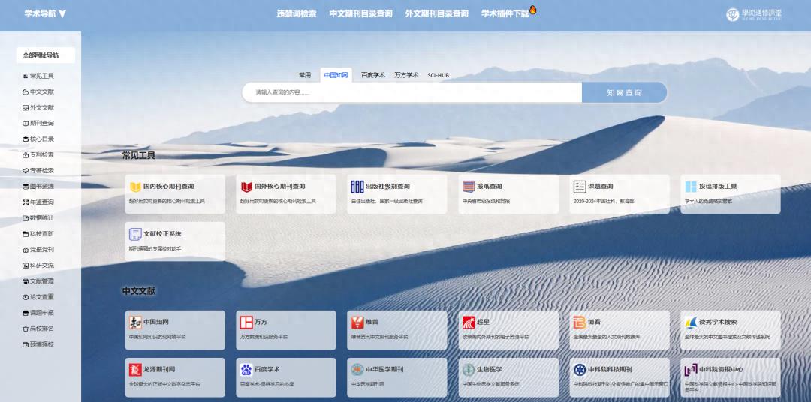811x402 pixels.
Task: Click the 常见工具 section heading
Action: [x=139, y=155]
